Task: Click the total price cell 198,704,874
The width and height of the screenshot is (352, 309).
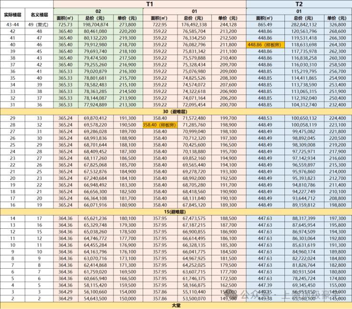Action: 96,24
